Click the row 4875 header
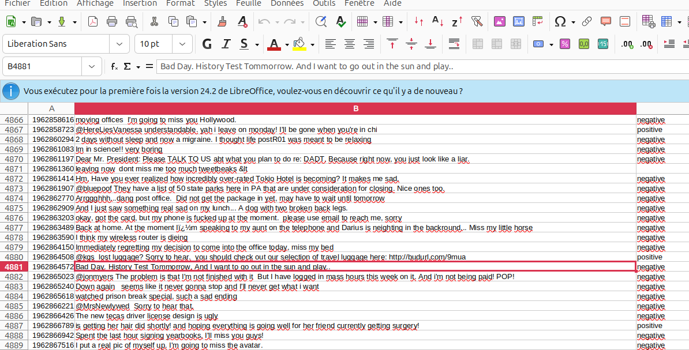The width and height of the screenshot is (689, 350). 14,208
